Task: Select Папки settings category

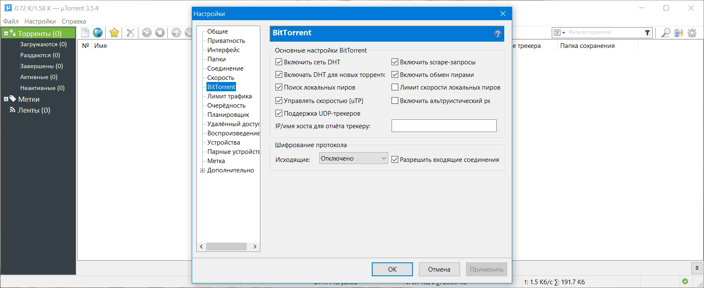Action: 216,59
